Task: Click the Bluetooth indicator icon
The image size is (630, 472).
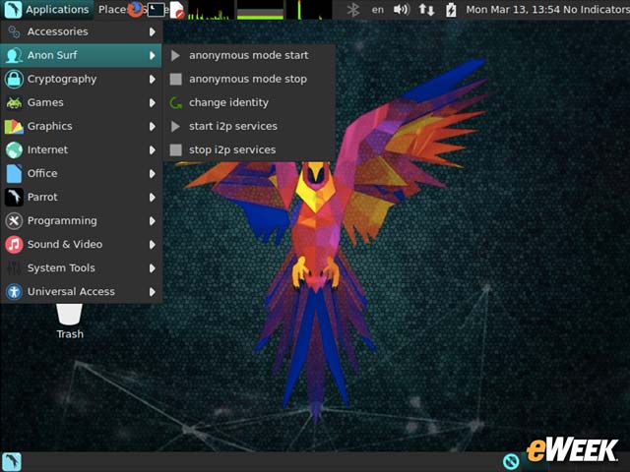Action: pos(353,9)
